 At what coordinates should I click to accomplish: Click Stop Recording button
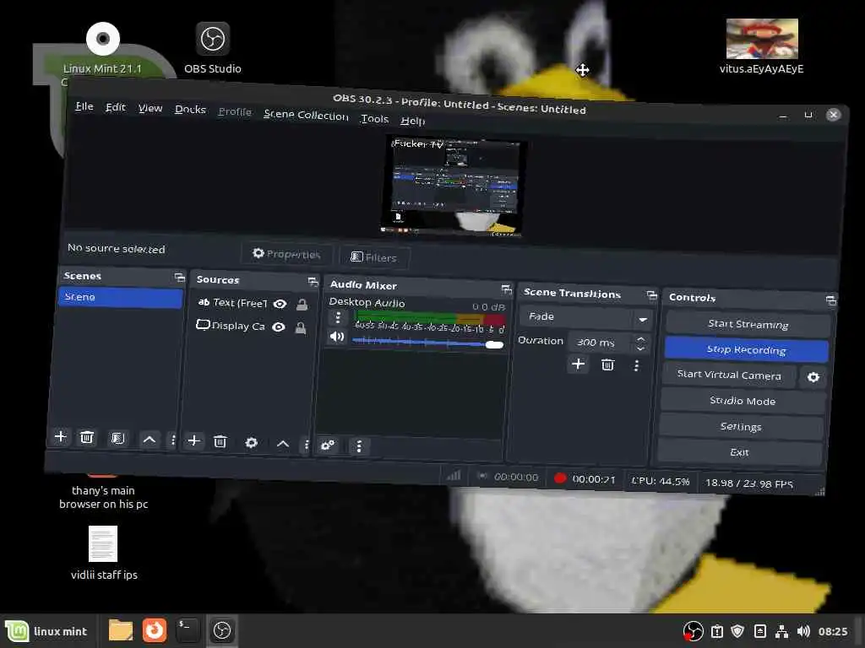tap(747, 349)
